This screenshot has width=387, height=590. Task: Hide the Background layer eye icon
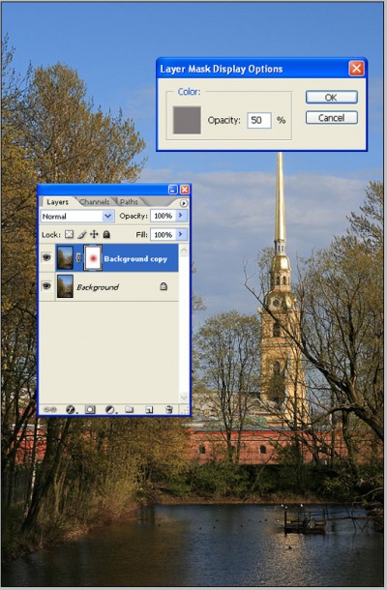(46, 286)
